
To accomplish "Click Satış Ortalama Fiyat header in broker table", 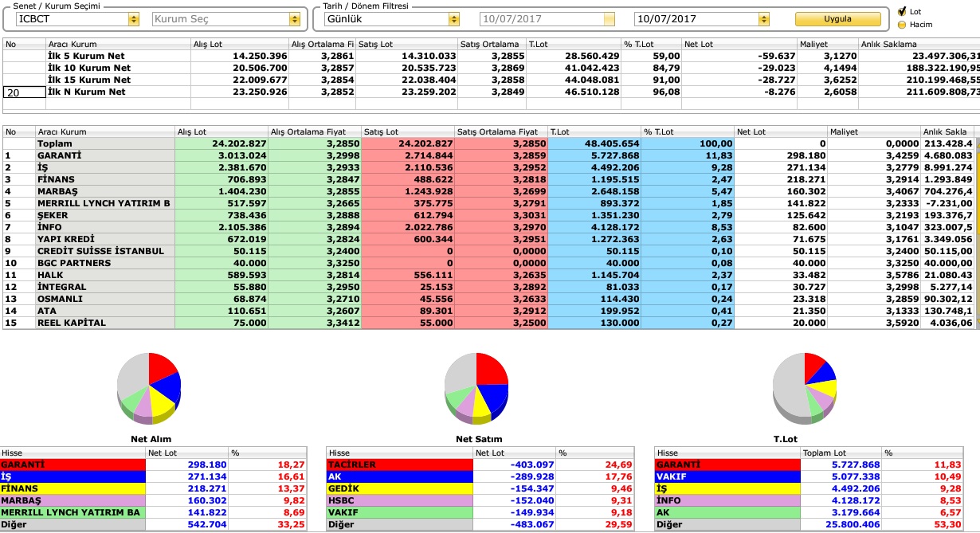I will [x=501, y=131].
